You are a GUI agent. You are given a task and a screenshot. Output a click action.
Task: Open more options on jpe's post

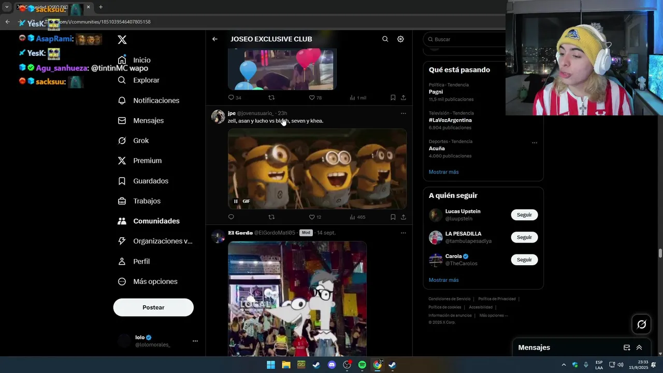(x=403, y=113)
